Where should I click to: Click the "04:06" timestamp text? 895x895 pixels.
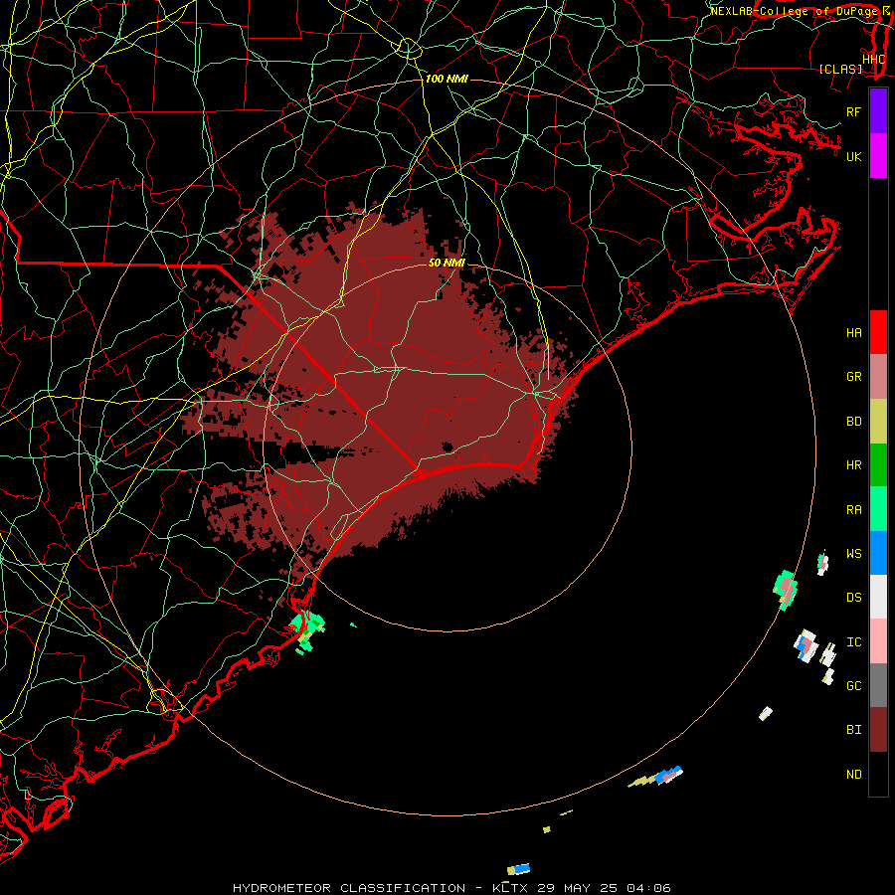648,888
